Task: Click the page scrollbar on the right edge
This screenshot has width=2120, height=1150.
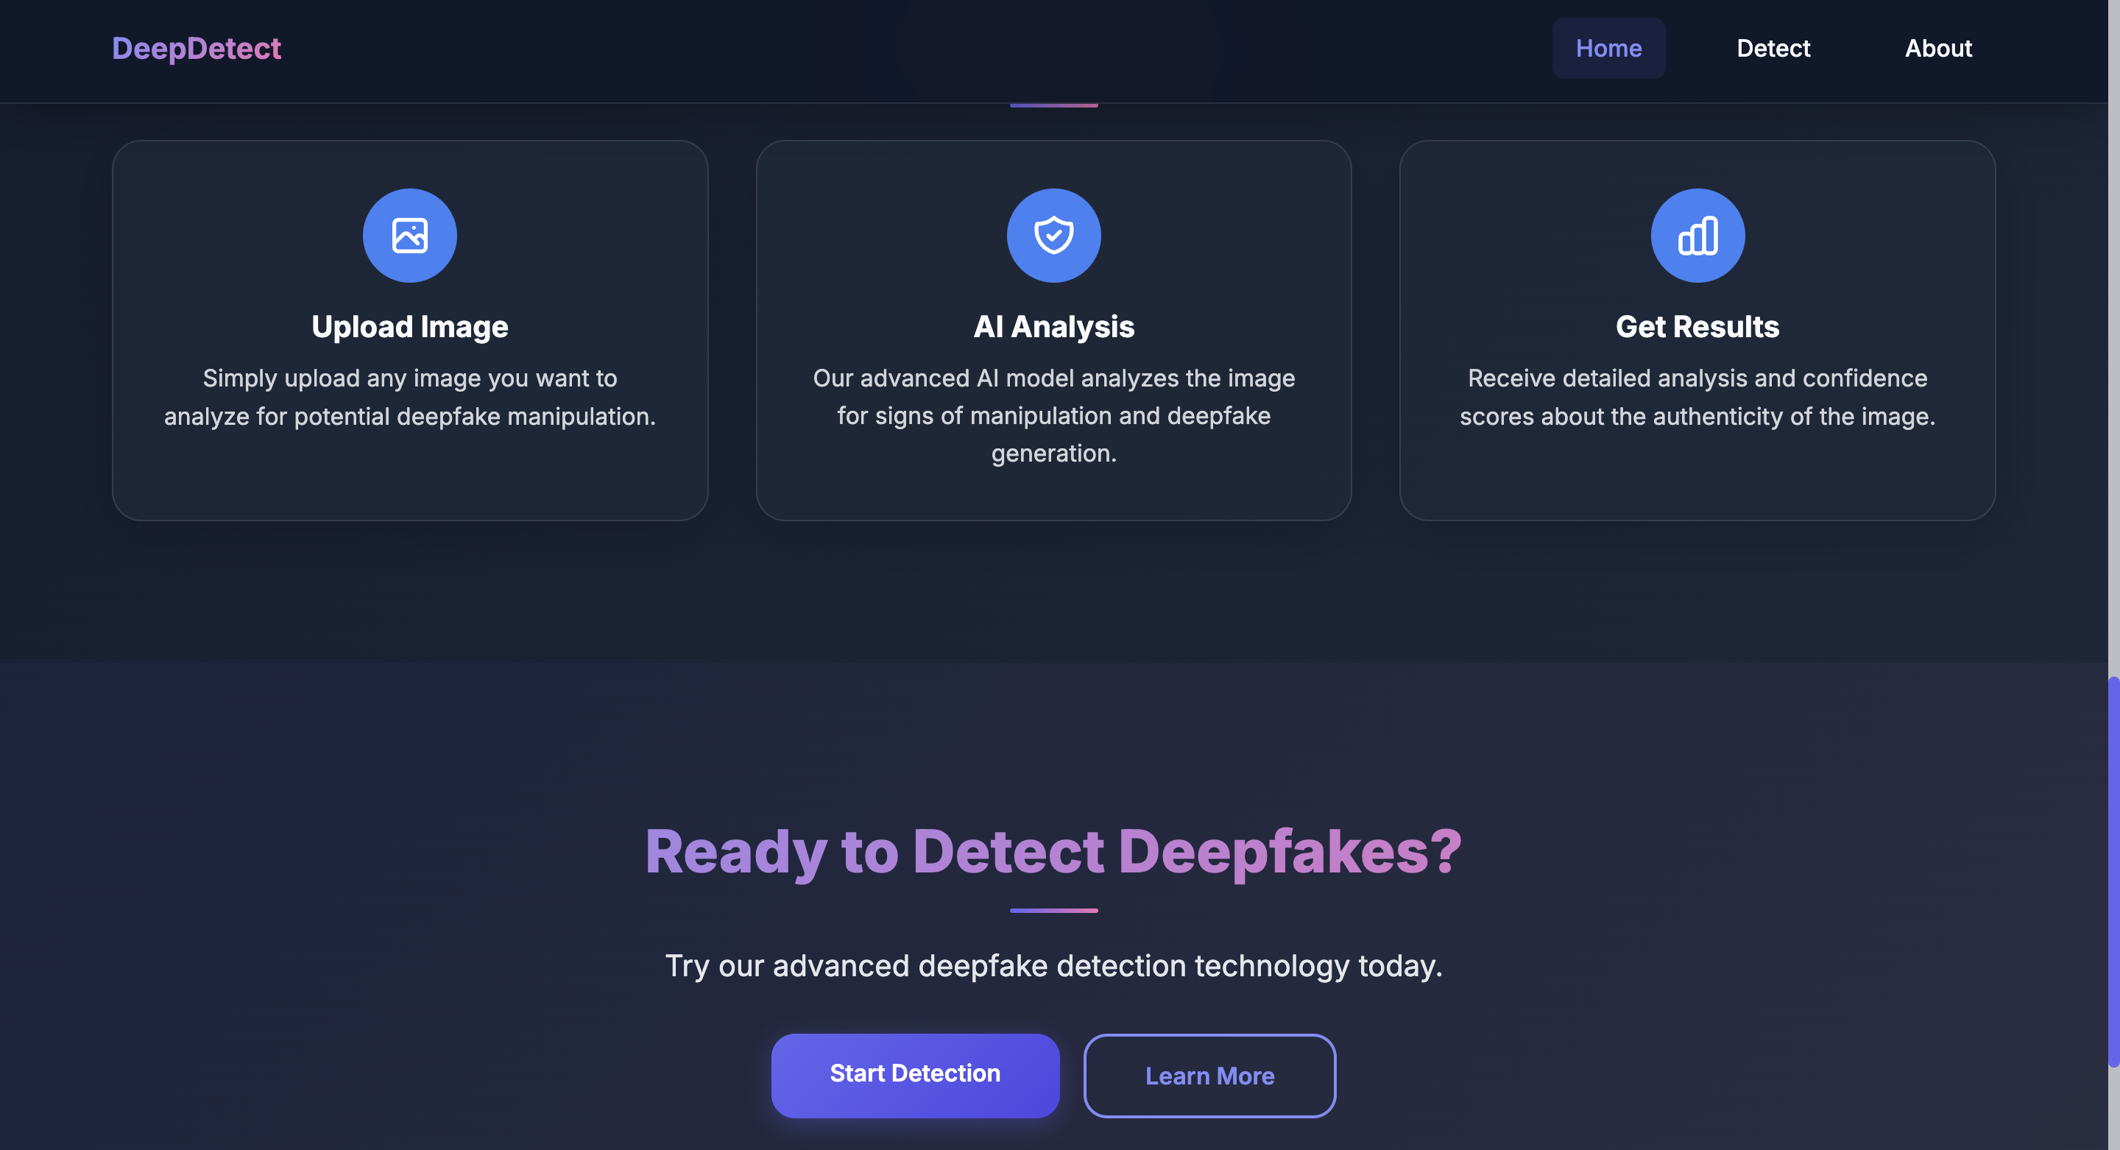Action: (2113, 864)
